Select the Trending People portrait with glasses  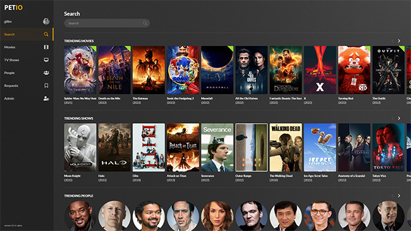(320, 216)
